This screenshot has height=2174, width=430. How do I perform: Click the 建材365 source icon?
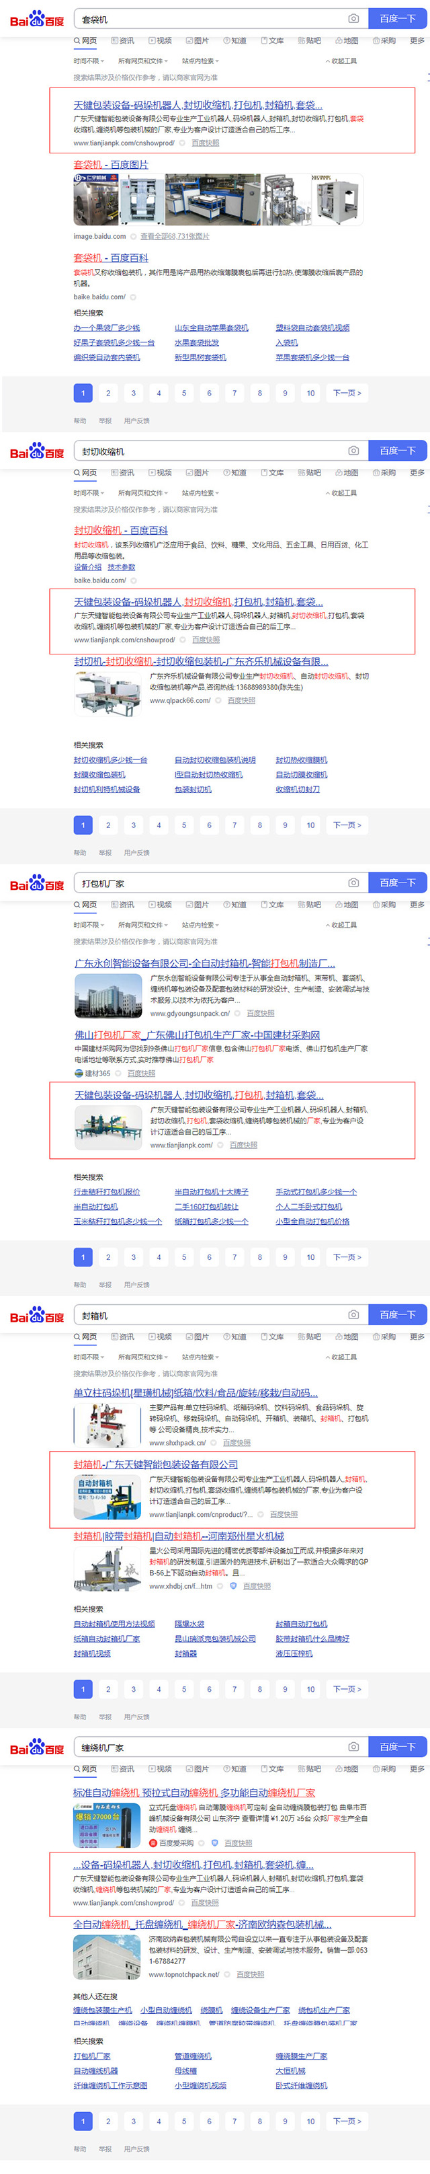79,1074
